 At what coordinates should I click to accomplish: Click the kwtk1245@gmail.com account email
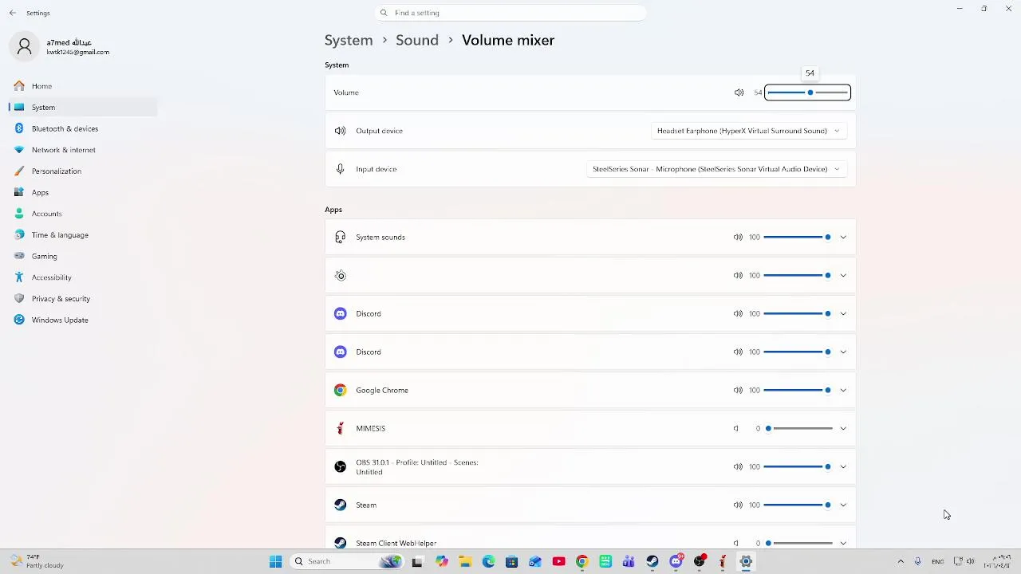coord(77,52)
